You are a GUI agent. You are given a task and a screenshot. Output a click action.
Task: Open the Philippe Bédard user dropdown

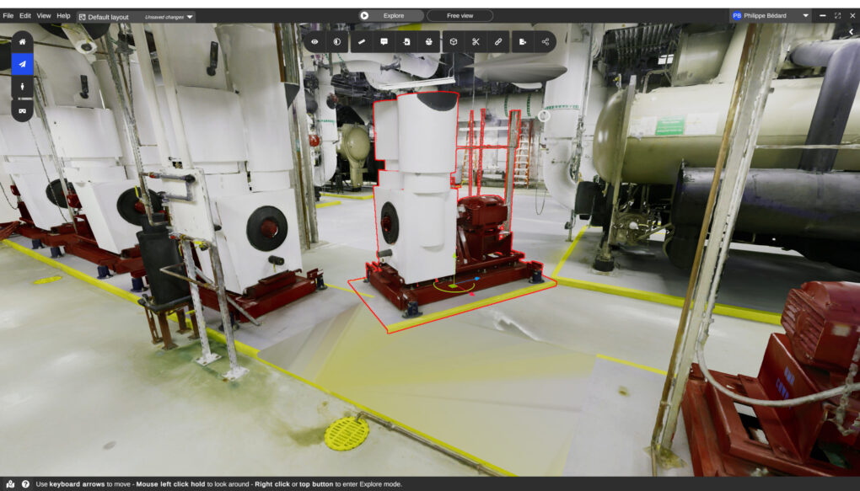[805, 15]
